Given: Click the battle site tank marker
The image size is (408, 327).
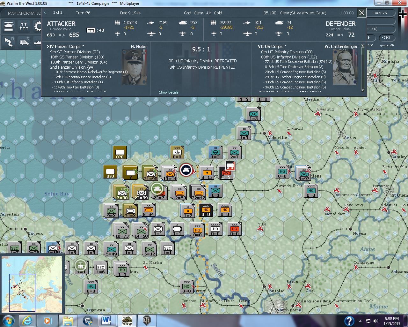Looking at the screenshot, I should tap(186, 170).
